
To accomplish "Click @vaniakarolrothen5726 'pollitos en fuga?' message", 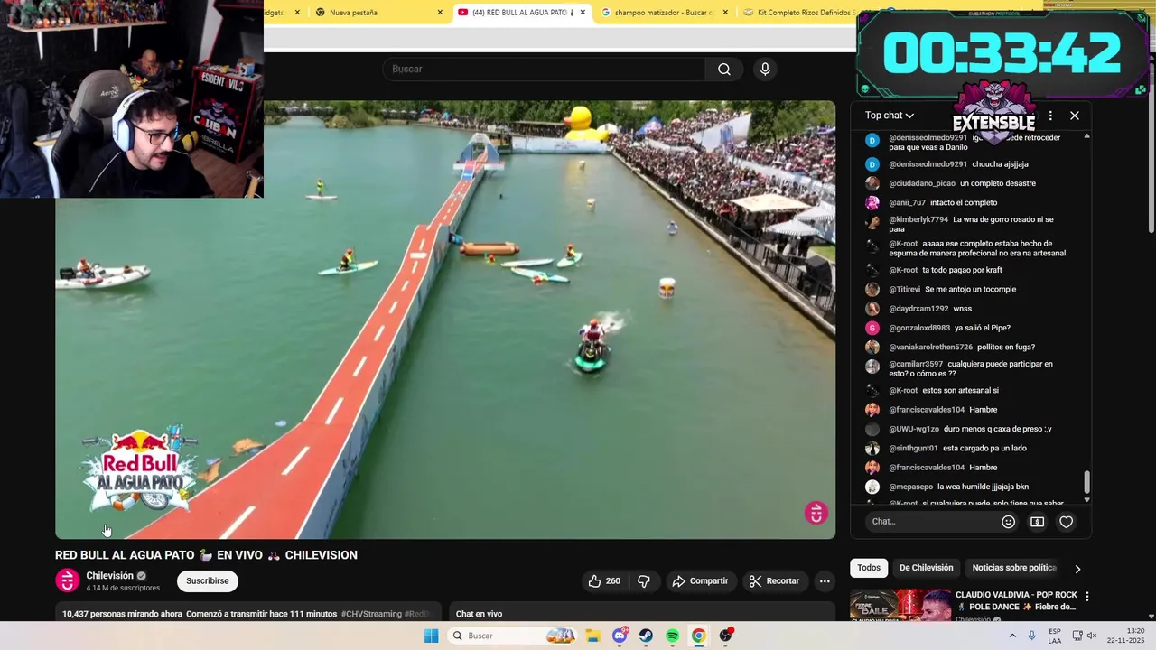I will tap(962, 348).
